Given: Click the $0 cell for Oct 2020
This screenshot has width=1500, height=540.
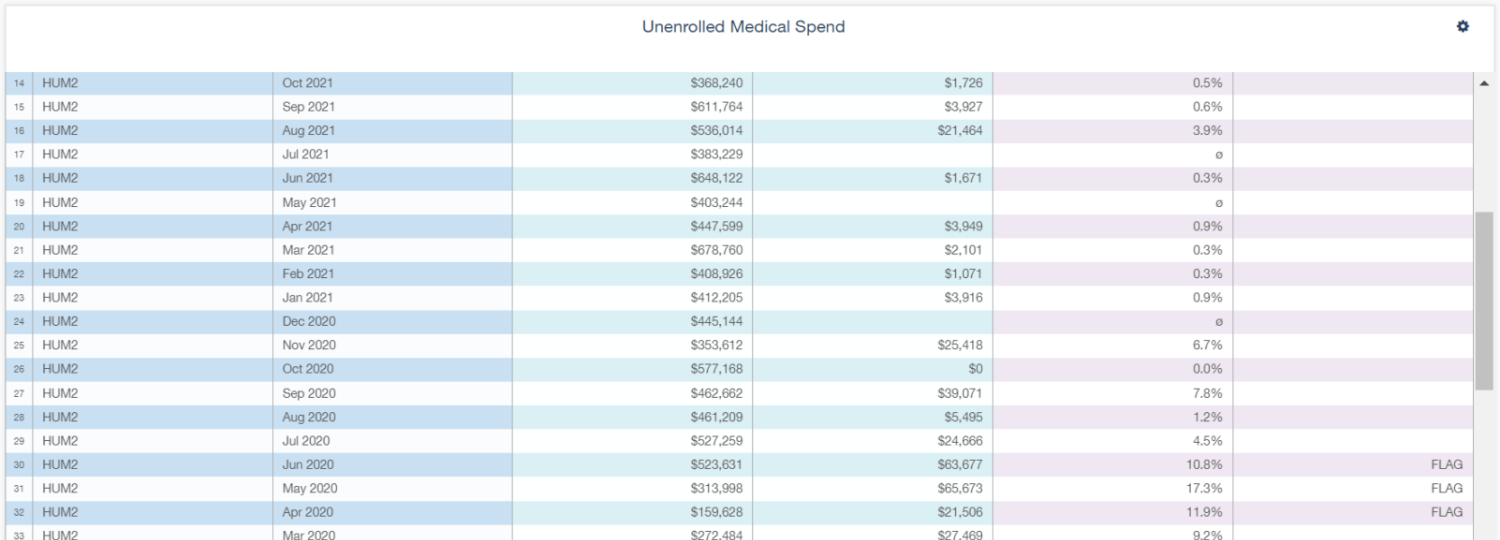Looking at the screenshot, I should [x=975, y=369].
